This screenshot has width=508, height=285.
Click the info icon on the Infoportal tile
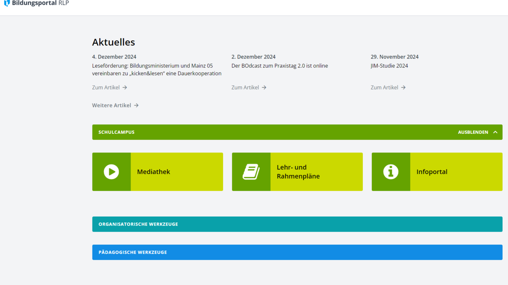point(391,172)
